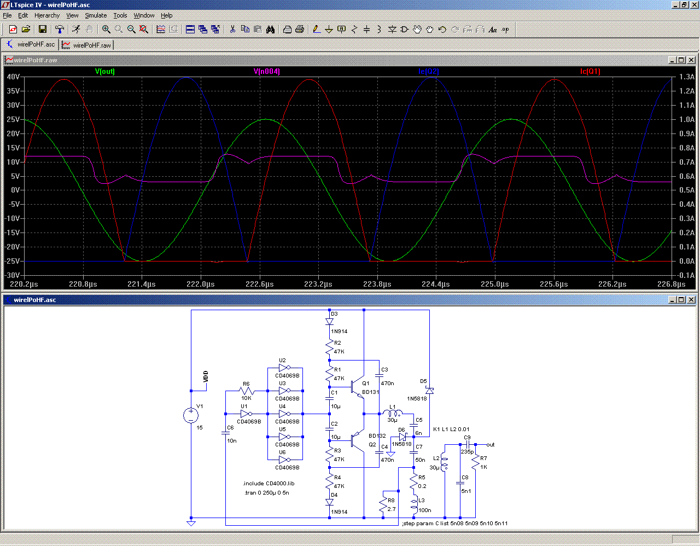Click the Zoom In magnifier icon
The width and height of the screenshot is (700, 546).
point(106,30)
